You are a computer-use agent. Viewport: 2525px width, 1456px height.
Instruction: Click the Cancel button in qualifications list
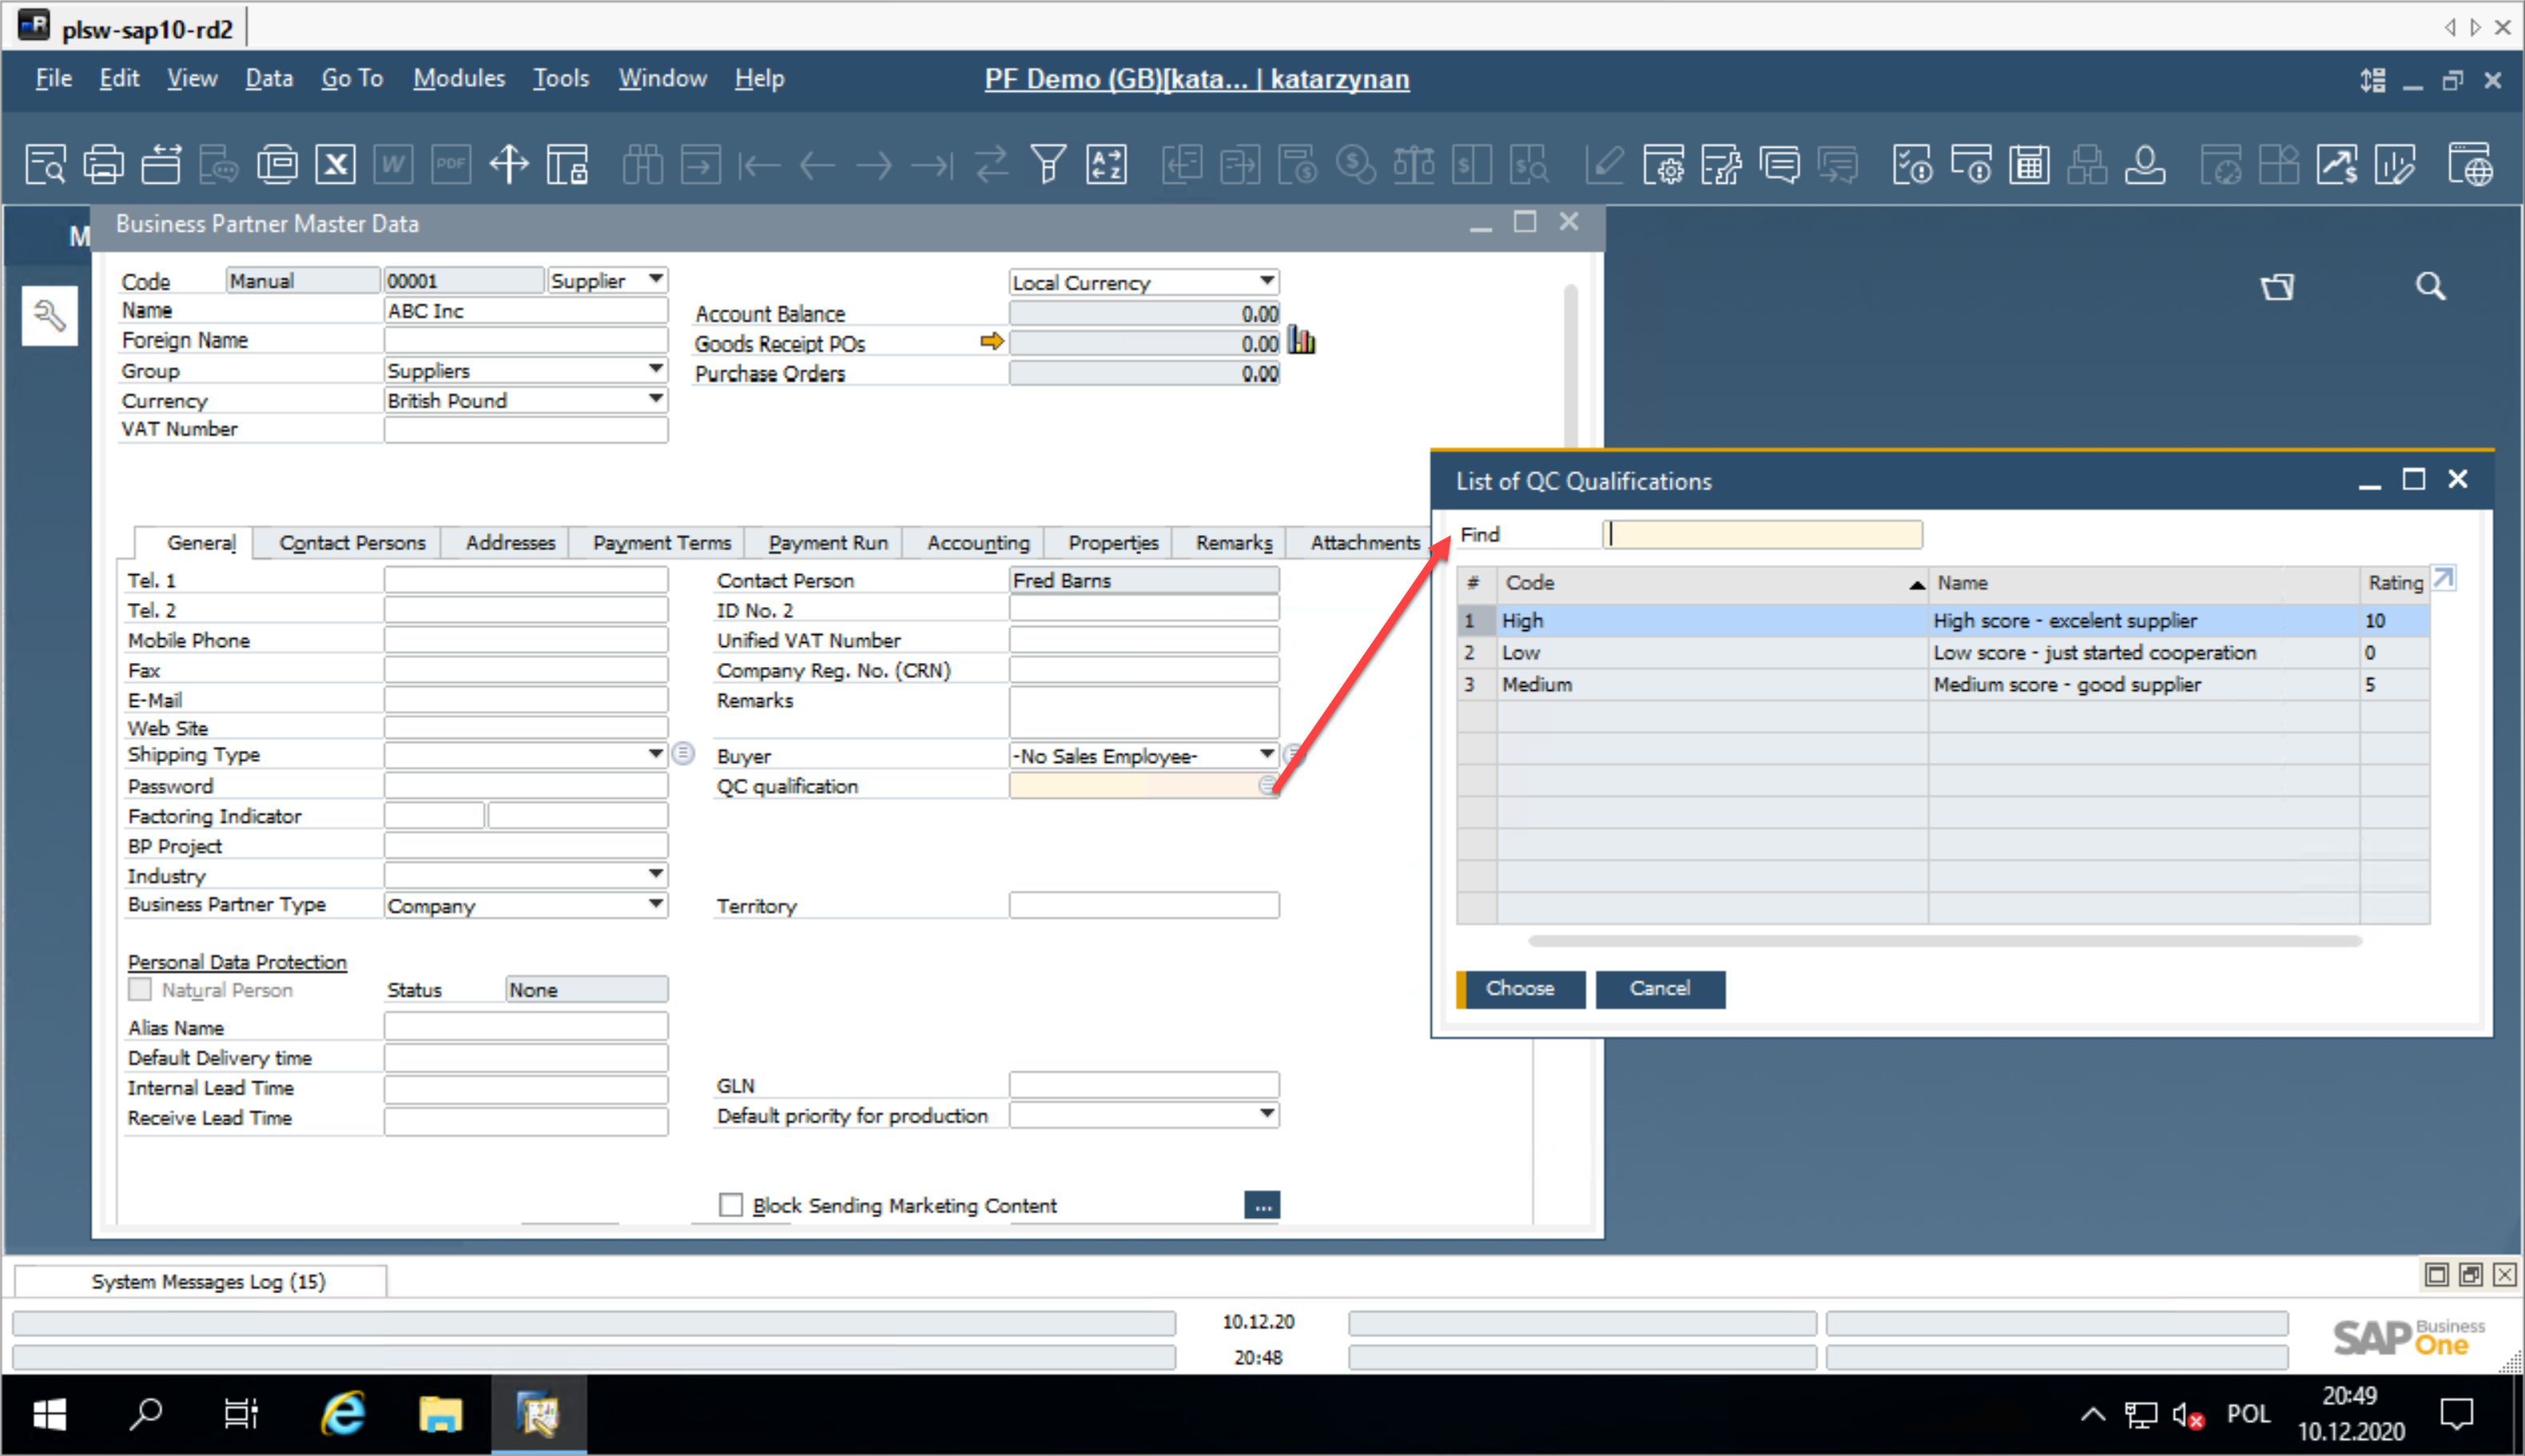[x=1659, y=988]
